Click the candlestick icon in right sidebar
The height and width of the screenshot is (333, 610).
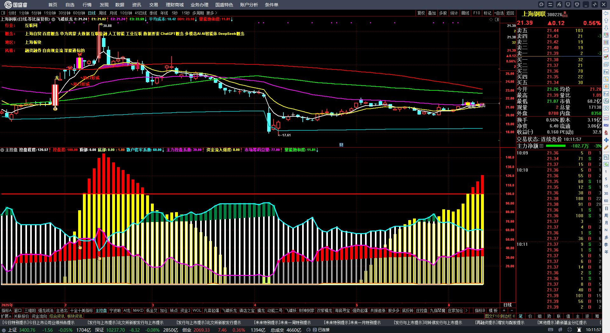(x=606, y=57)
